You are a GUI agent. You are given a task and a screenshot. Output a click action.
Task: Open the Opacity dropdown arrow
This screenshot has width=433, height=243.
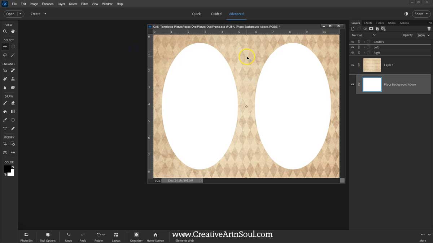429,35
